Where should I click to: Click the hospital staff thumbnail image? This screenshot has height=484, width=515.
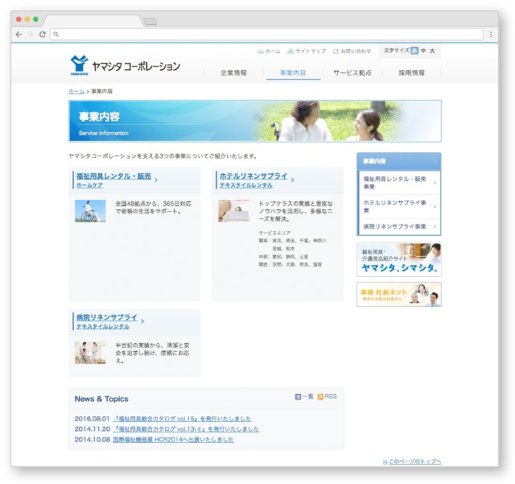click(x=90, y=353)
